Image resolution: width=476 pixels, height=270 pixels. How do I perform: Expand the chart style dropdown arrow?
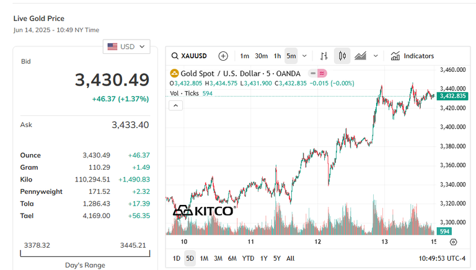[376, 56]
